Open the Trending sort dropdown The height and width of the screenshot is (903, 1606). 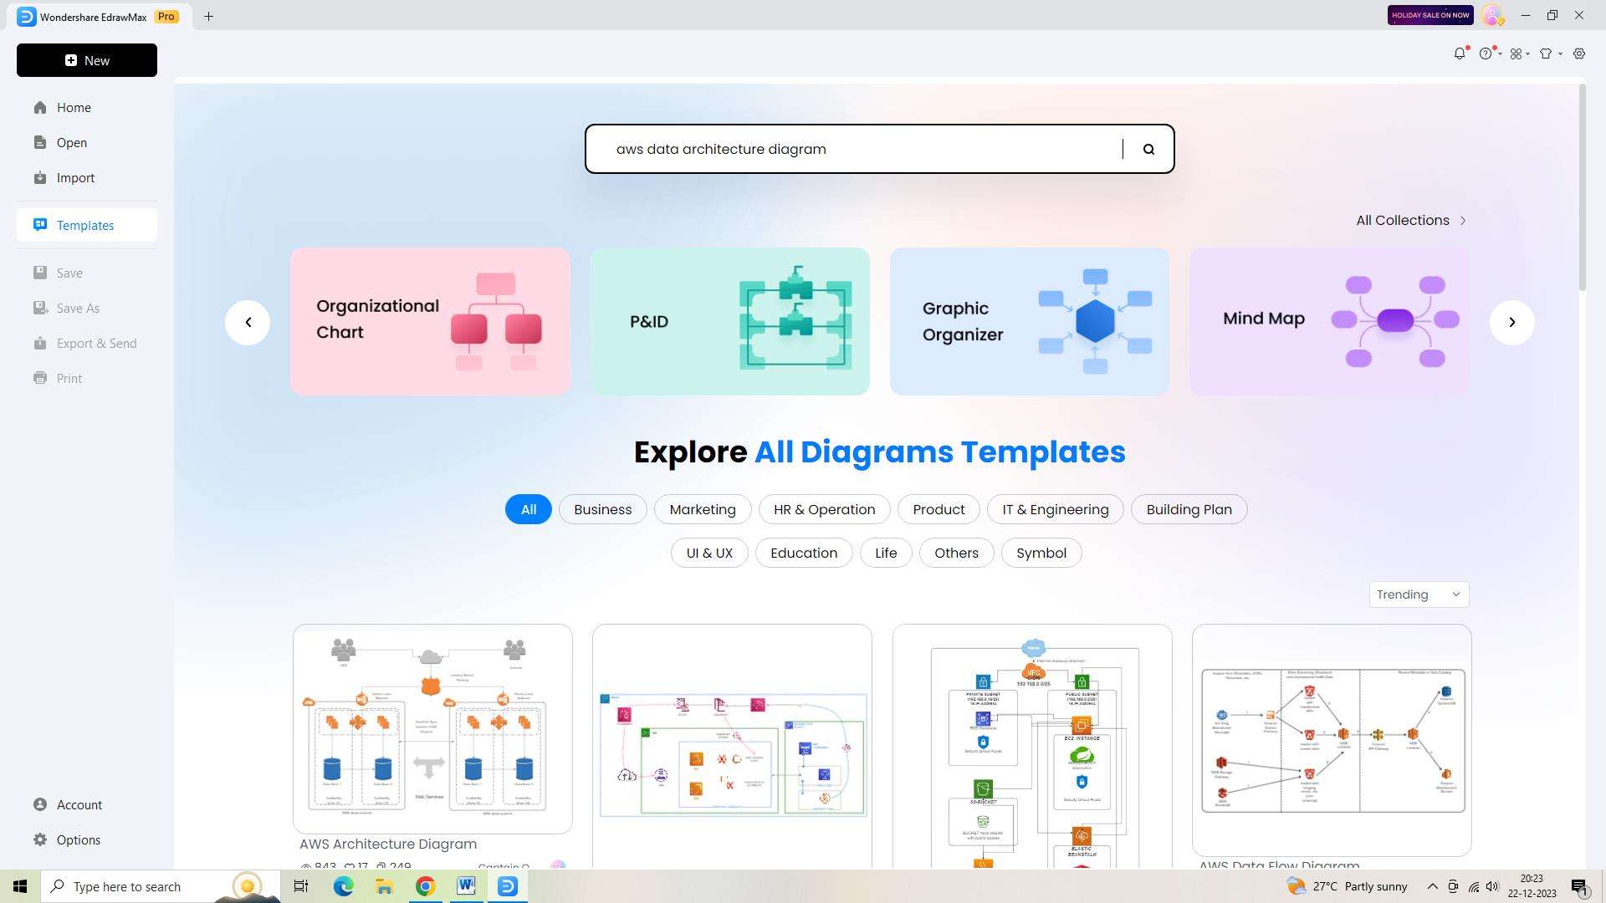coord(1419,594)
